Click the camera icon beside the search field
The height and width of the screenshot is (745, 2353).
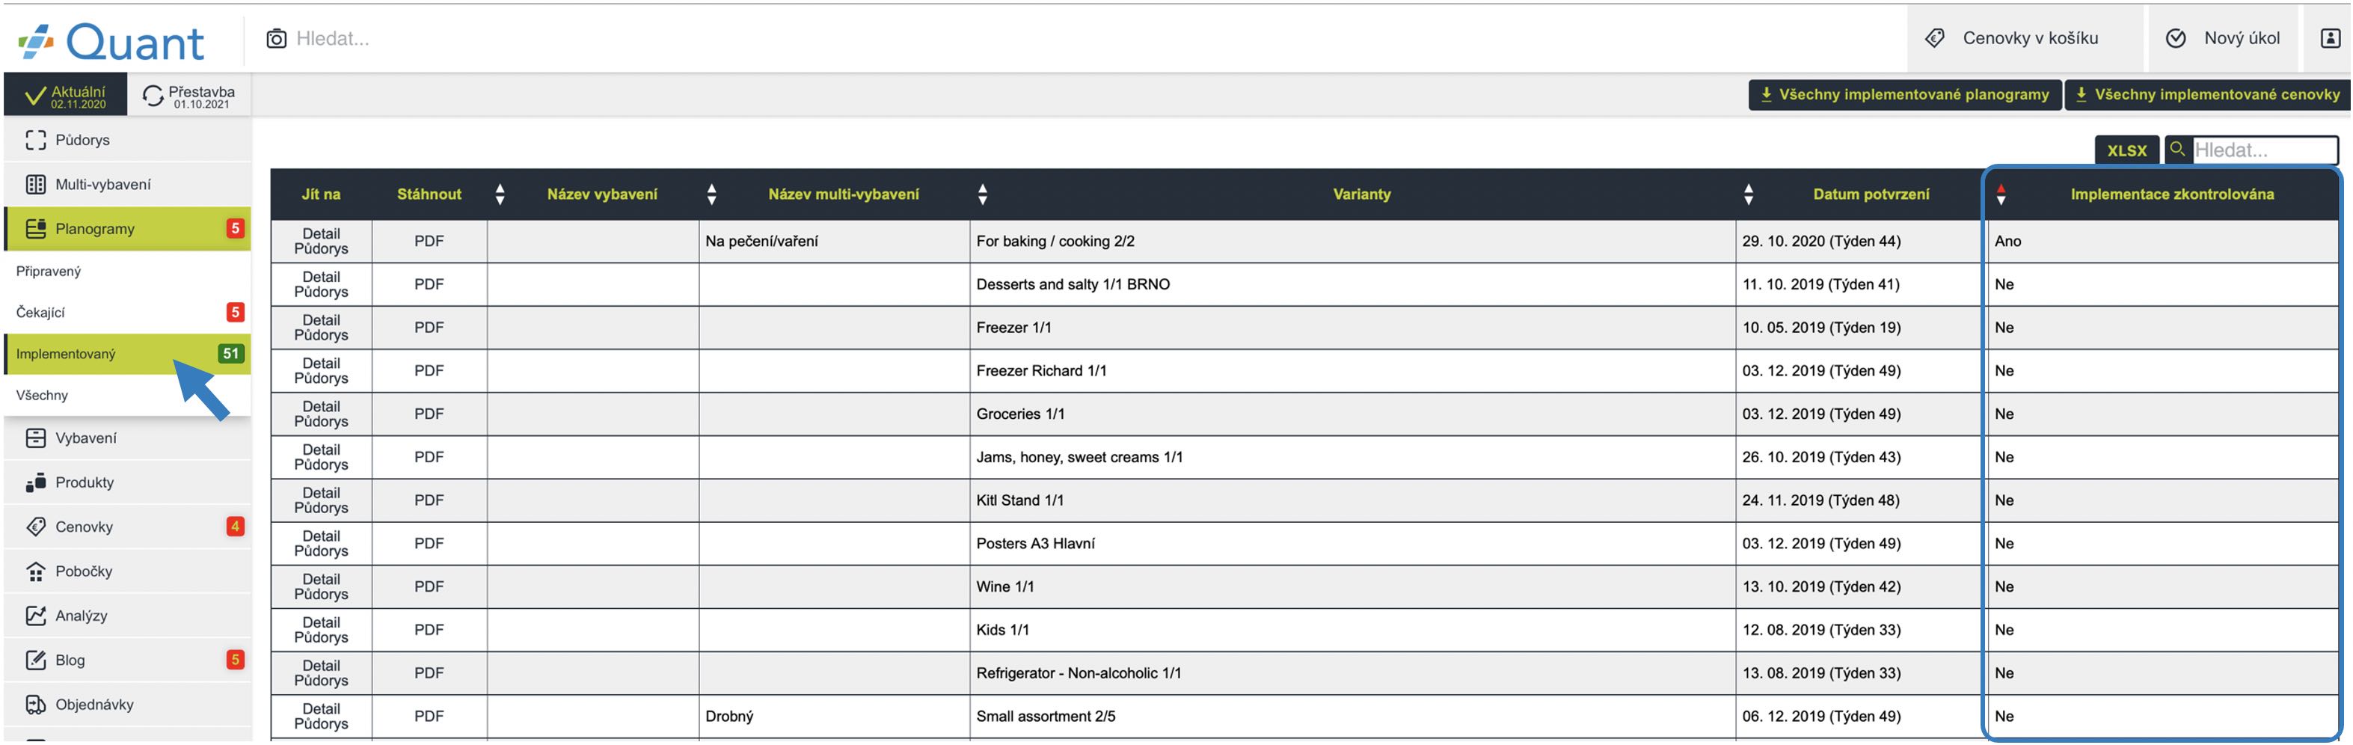pos(276,38)
